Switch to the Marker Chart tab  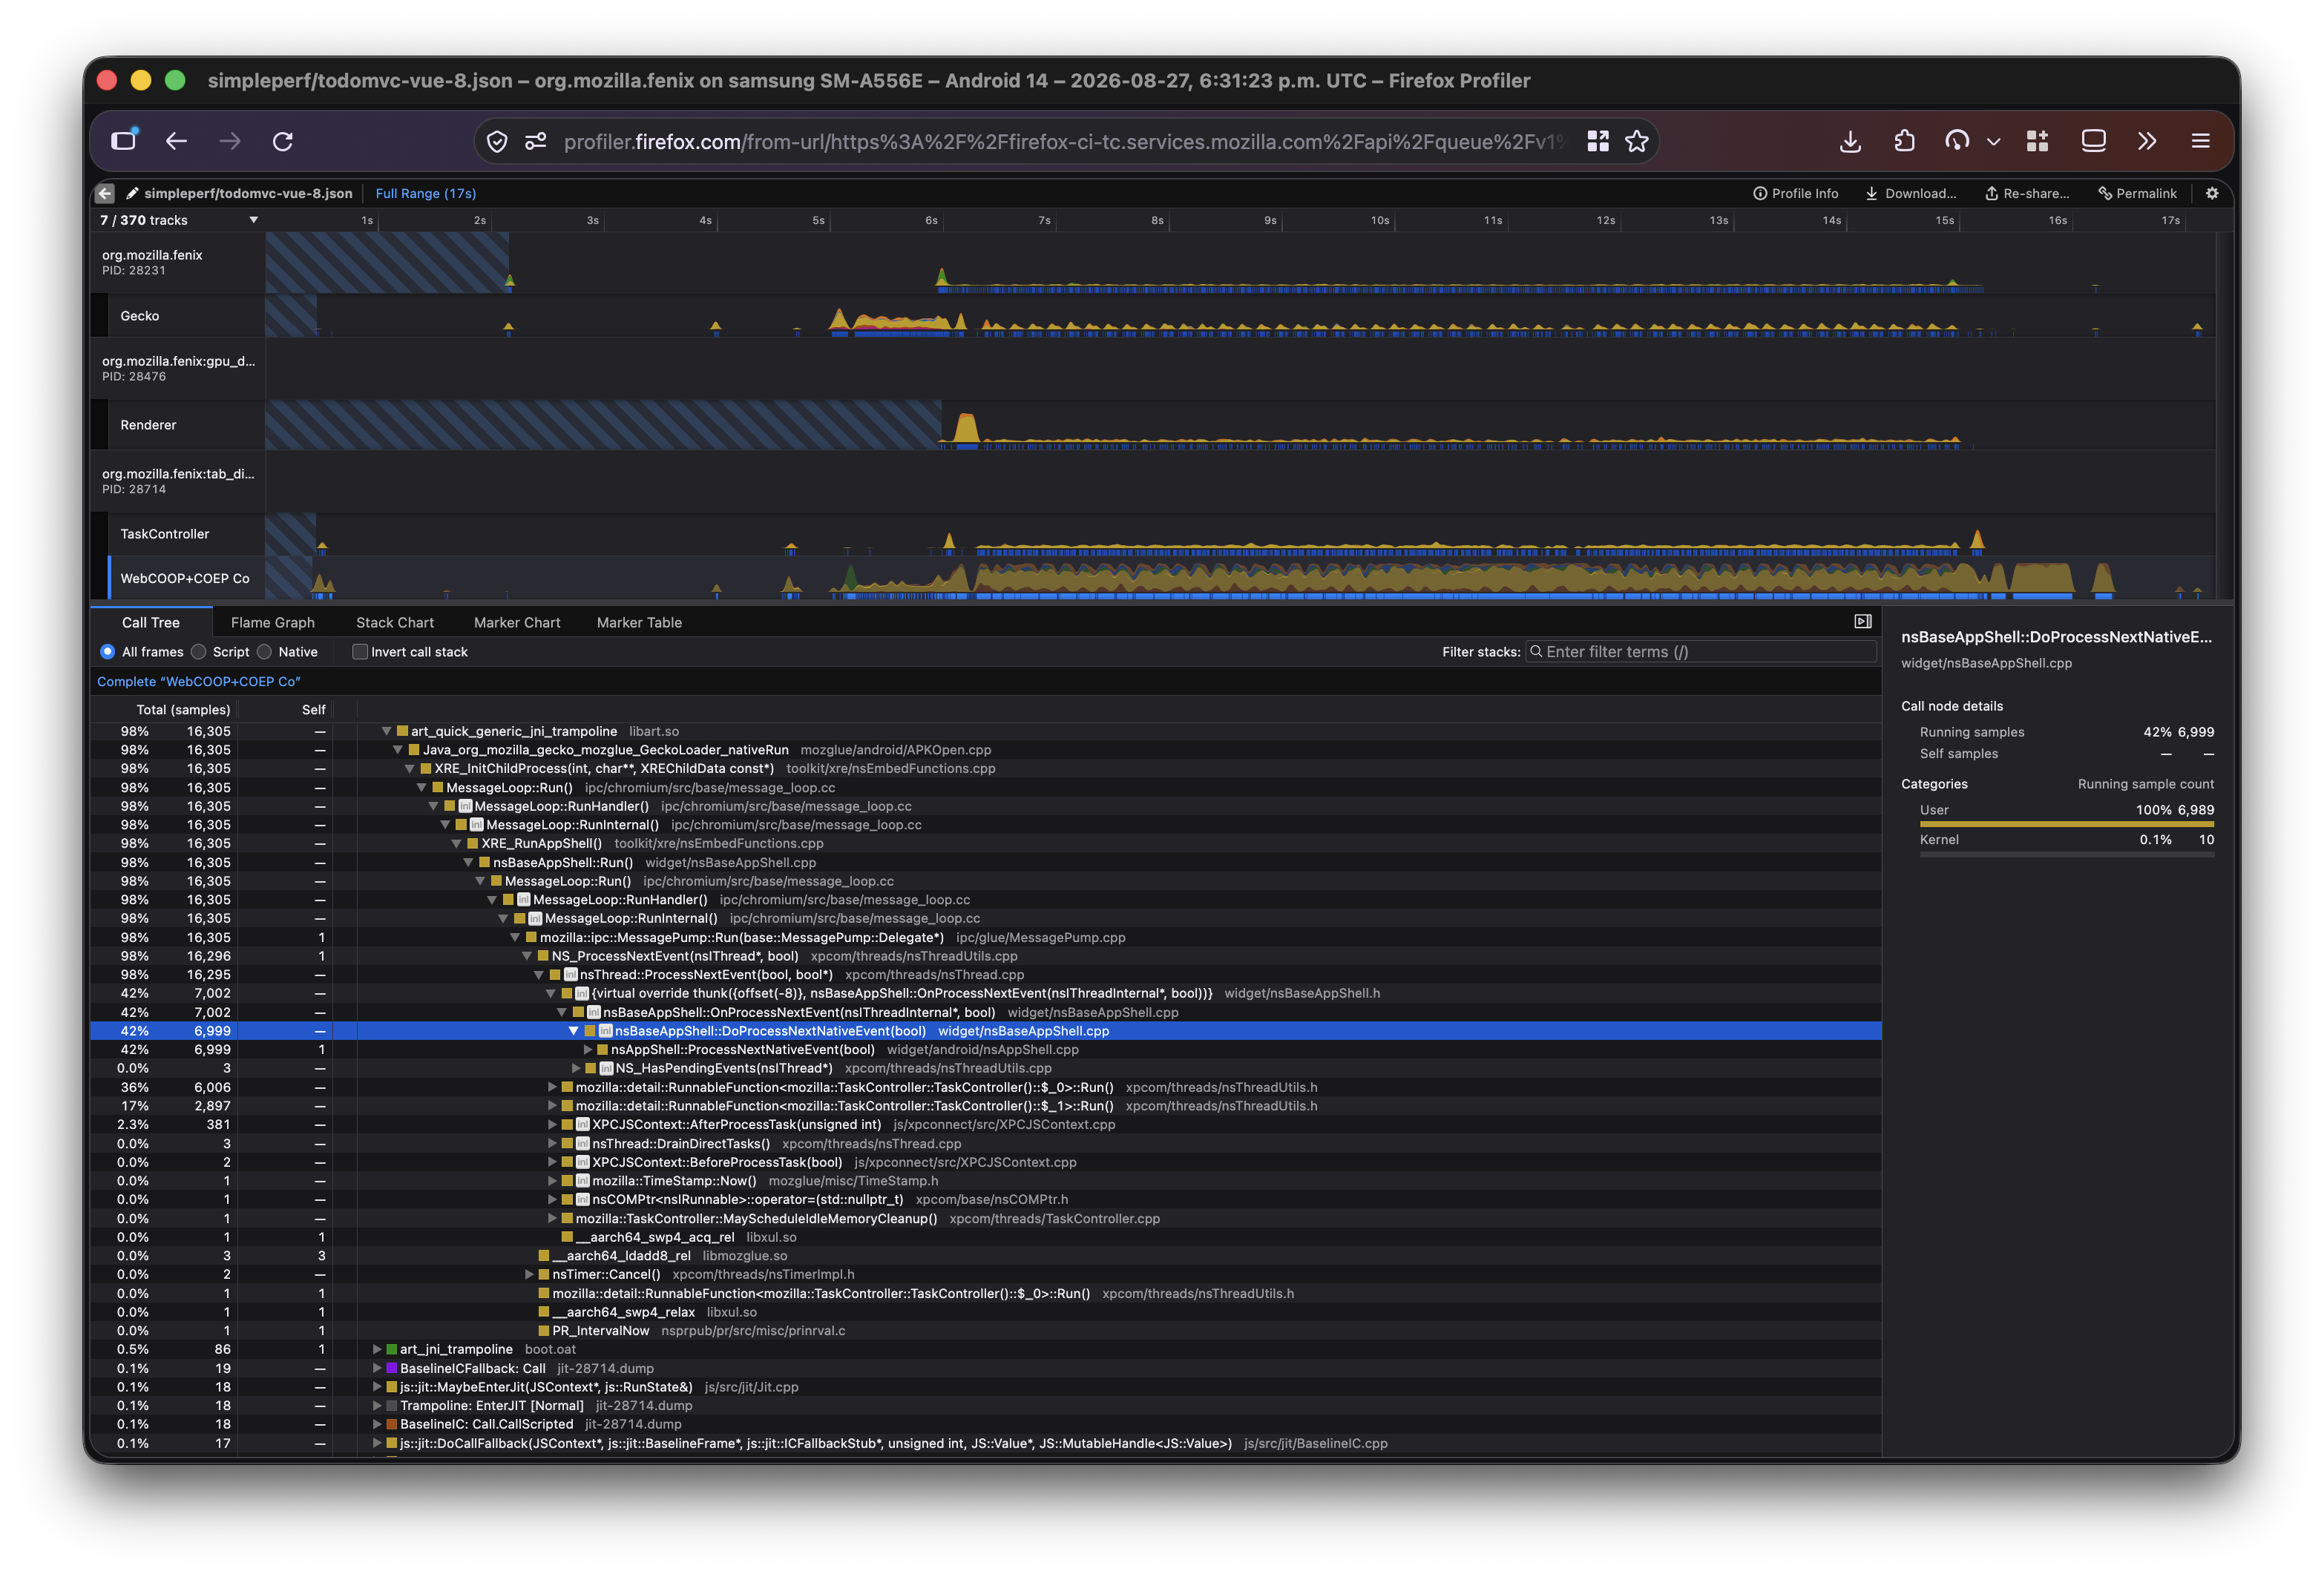point(517,622)
